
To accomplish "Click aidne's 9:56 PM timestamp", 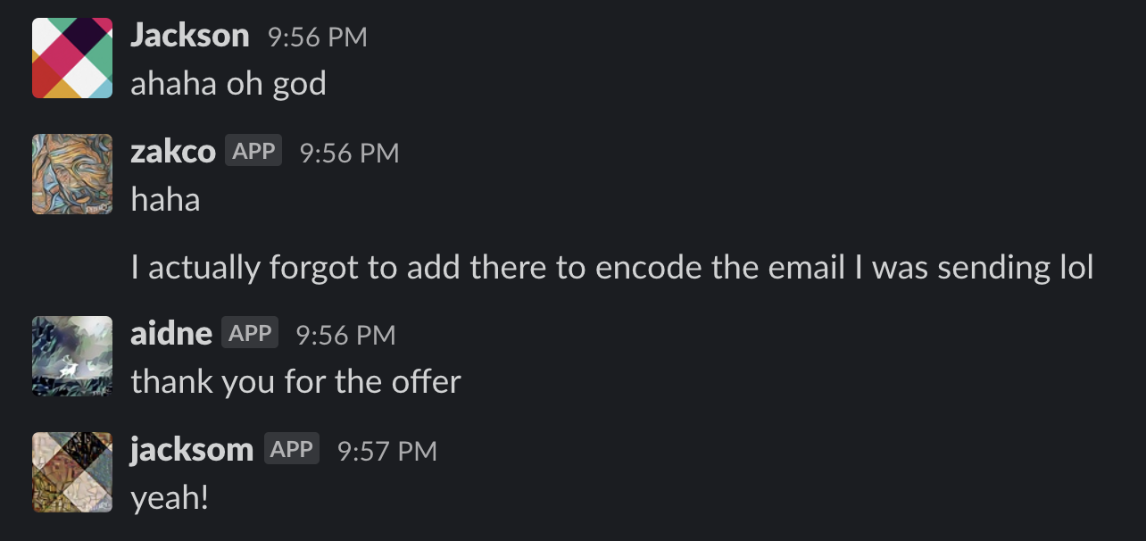I will [x=345, y=336].
